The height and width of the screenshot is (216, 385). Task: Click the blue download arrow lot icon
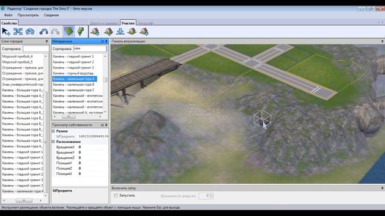tap(120, 32)
